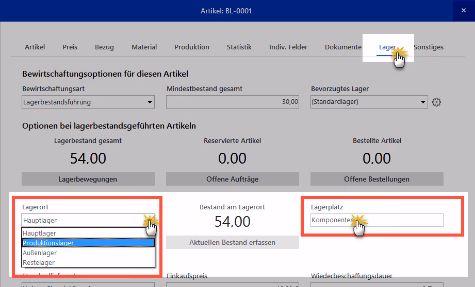Image resolution: width=475 pixels, height=287 pixels.
Task: Open the Bezug tab
Action: [104, 47]
